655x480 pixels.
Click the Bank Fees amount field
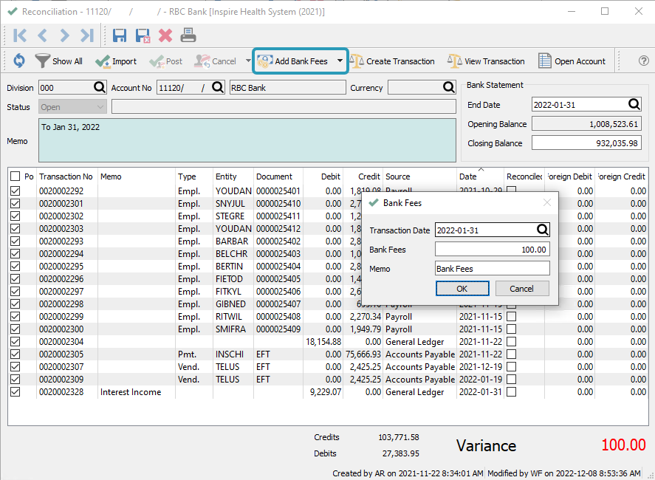coord(492,250)
